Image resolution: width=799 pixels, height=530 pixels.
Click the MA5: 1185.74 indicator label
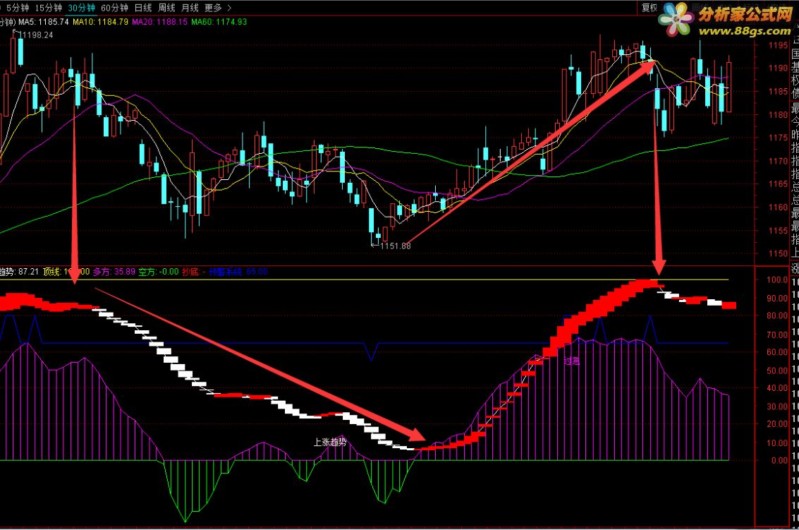[x=43, y=22]
